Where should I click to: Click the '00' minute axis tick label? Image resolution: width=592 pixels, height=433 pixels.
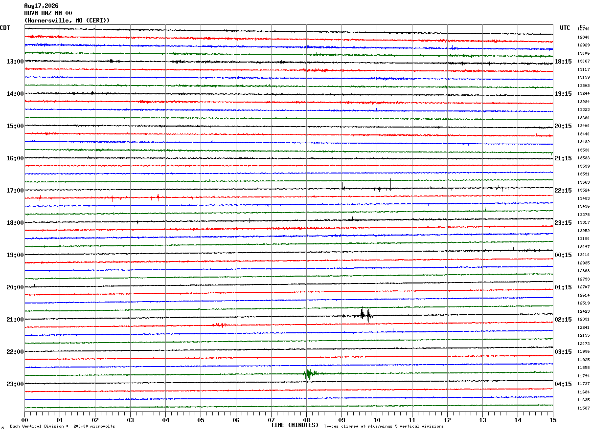(24, 420)
